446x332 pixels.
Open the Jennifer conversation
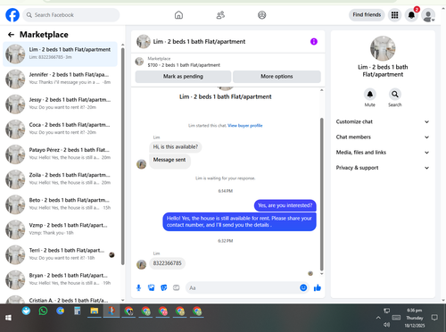[60, 79]
